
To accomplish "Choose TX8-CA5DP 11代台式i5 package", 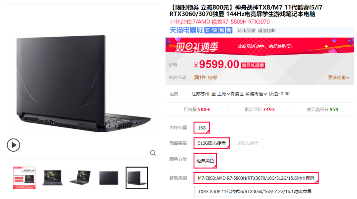I will [255, 191].
